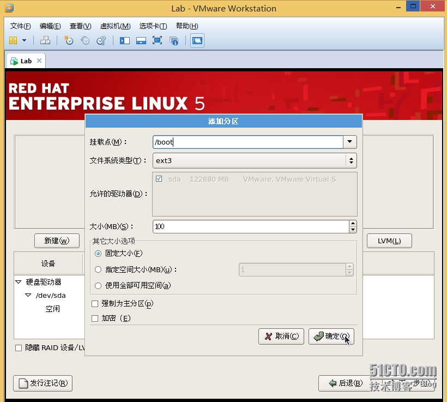Select the 使用全部可用空间 radio button

click(x=98, y=286)
